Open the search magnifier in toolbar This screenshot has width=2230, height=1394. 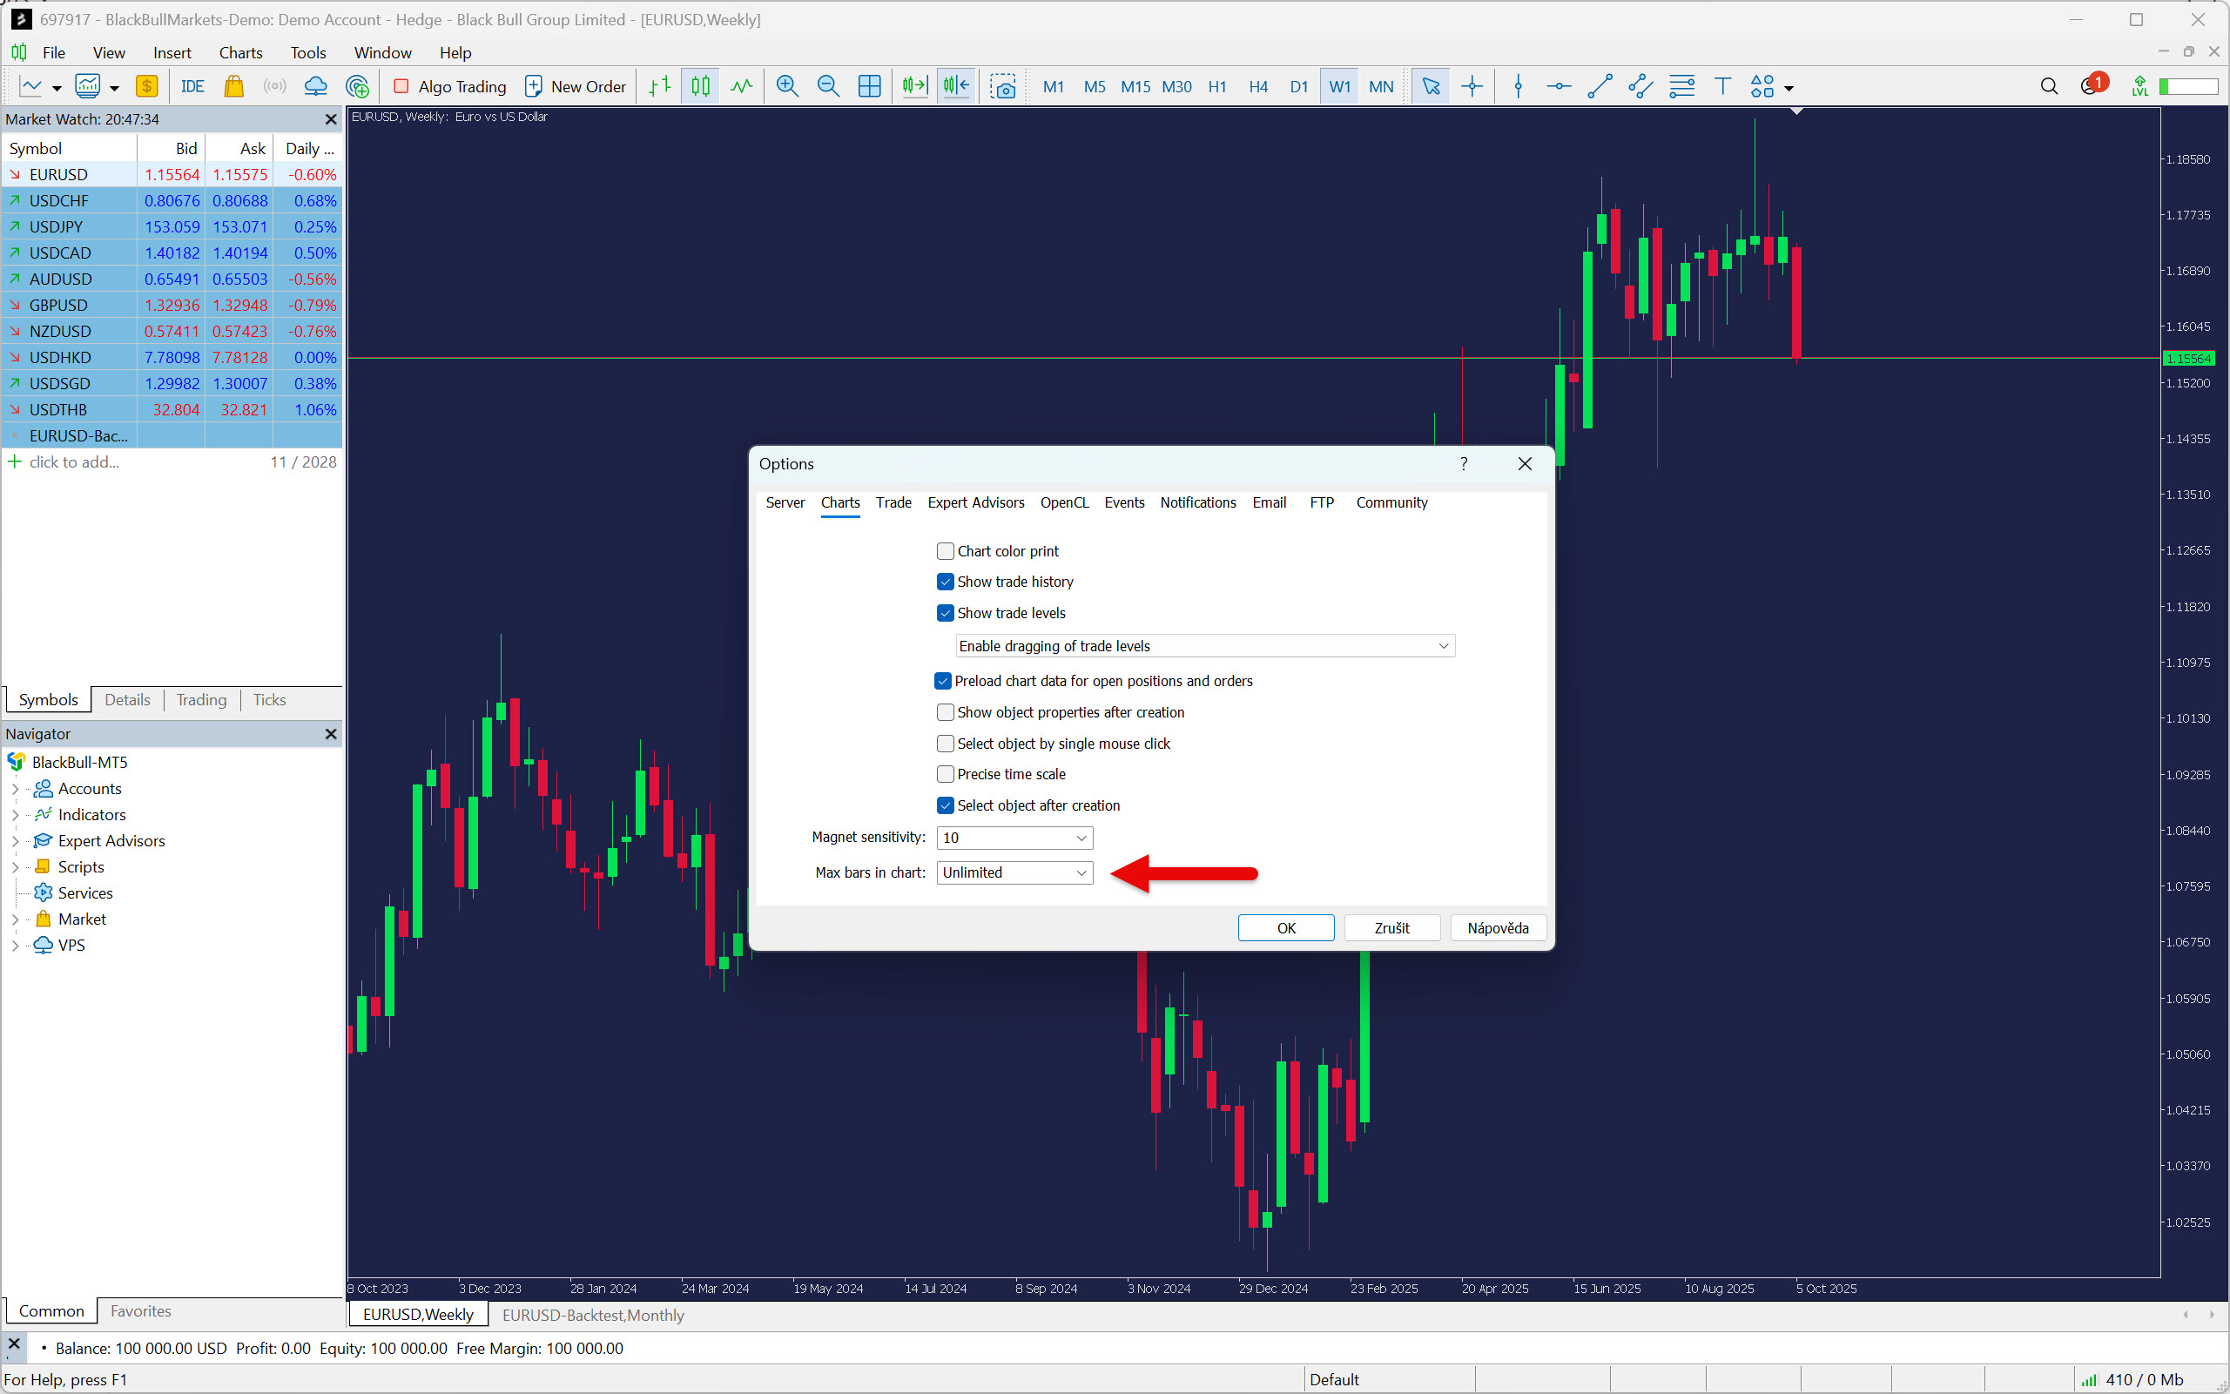pos(2048,87)
